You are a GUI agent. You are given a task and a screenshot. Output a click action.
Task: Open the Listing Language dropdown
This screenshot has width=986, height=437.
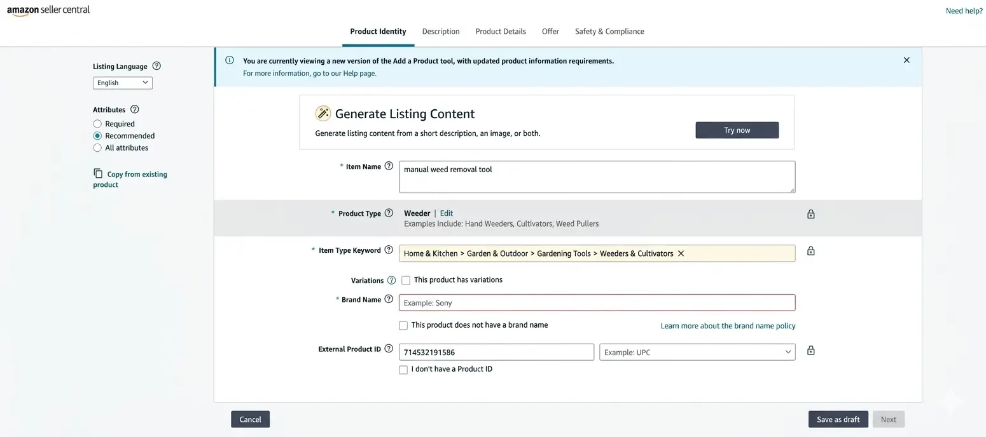122,83
